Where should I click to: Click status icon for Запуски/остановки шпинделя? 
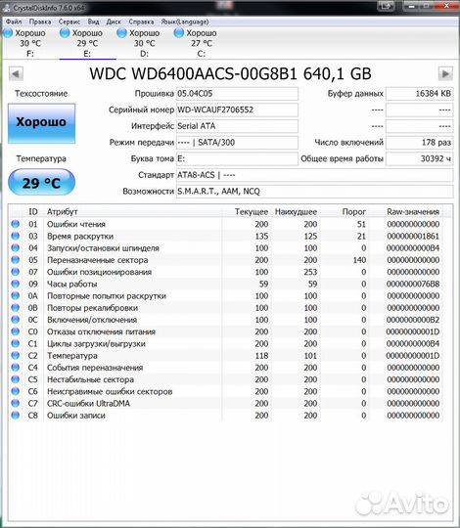[15, 247]
